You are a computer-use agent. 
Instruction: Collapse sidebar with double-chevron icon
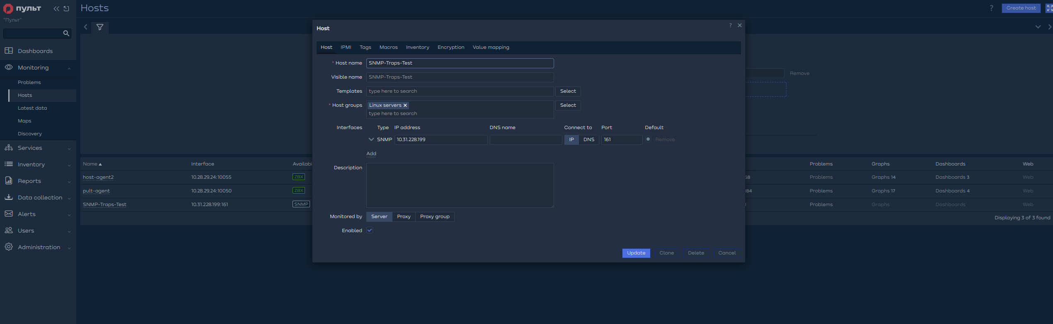(x=56, y=9)
